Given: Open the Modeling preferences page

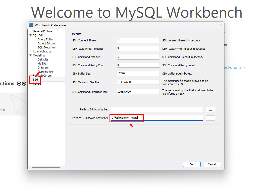Looking at the screenshot, I should point(39,55).
